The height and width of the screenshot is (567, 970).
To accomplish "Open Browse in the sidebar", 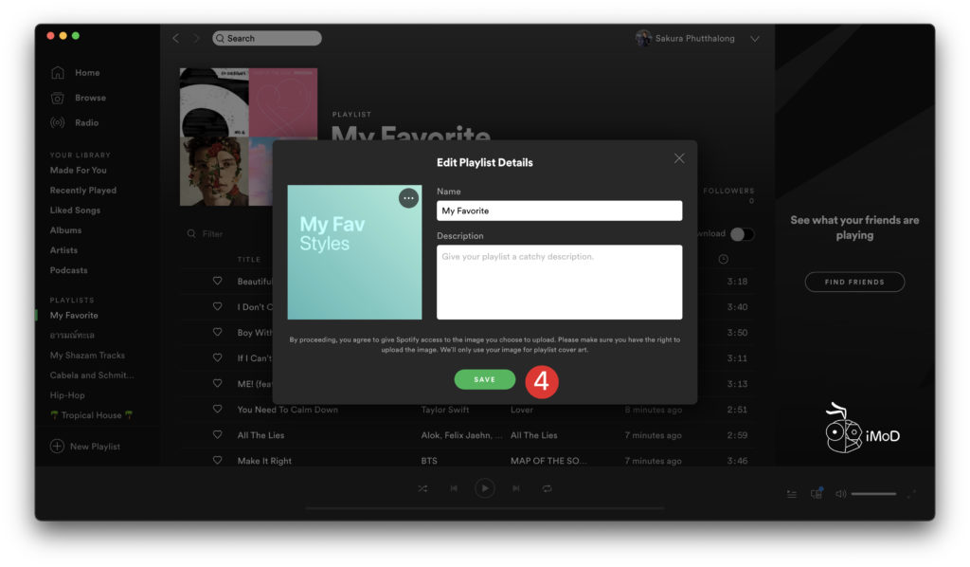I will pos(90,98).
